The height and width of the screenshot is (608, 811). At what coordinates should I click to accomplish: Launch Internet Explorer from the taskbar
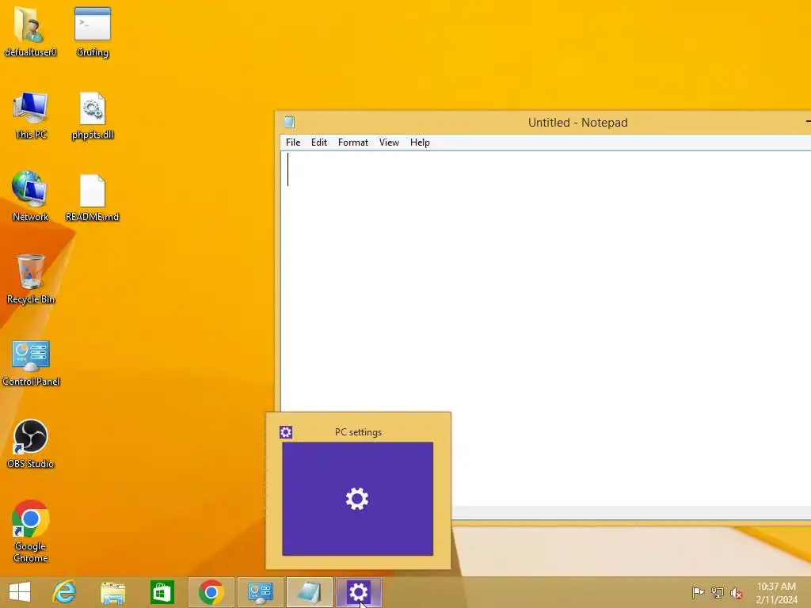[x=64, y=592]
